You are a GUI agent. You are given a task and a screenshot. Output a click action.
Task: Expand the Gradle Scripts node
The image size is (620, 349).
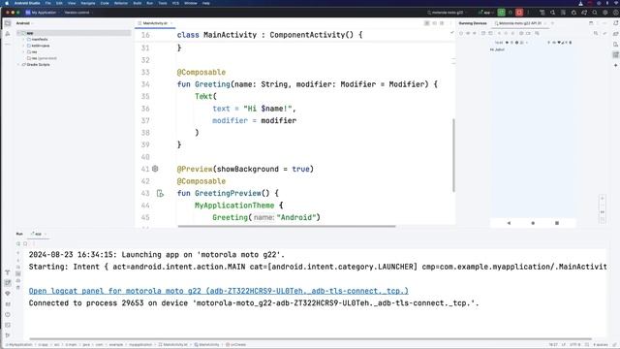point(18,65)
